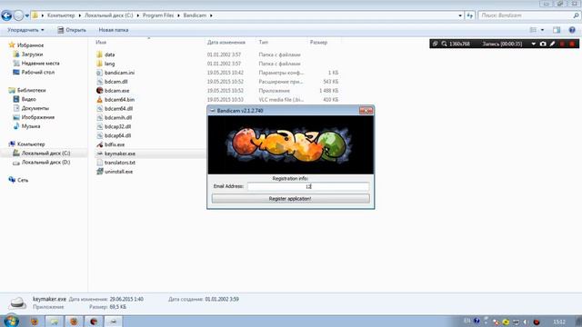Screen dimensions: 582x327
Task: Select Избранное in the navigation pane
Action: 30,45
